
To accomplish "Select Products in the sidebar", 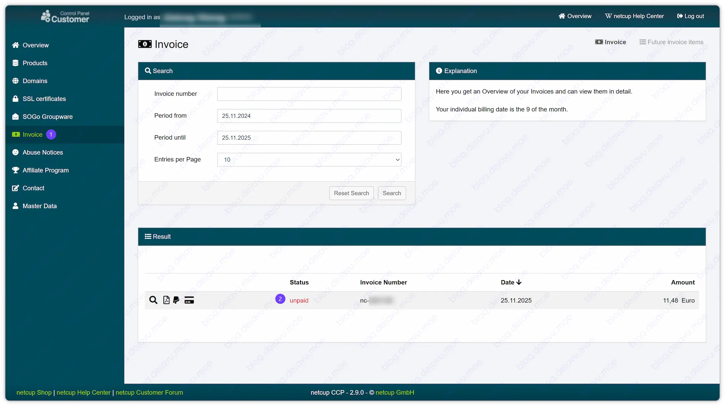I will [35, 63].
